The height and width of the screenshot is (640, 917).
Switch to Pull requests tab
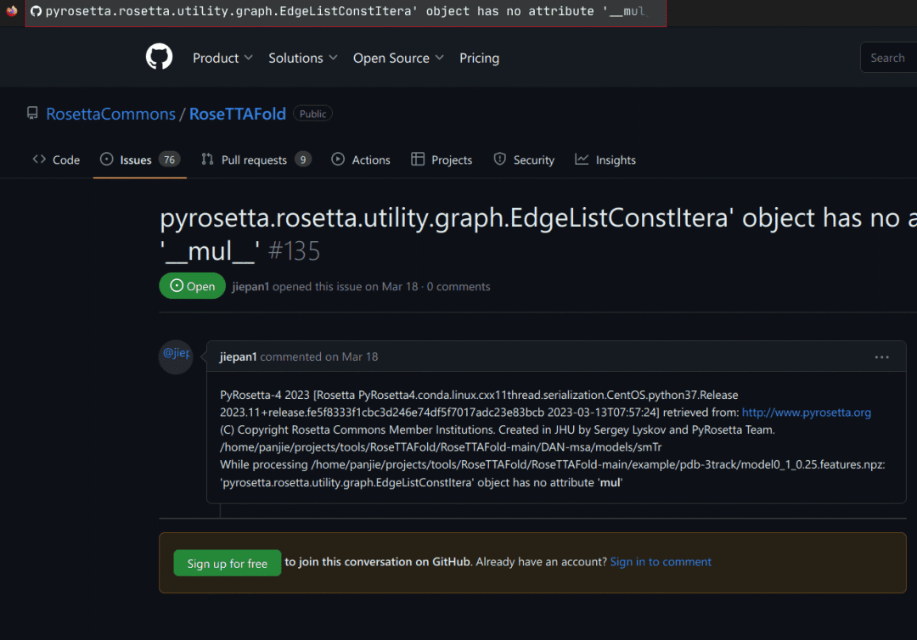click(256, 160)
